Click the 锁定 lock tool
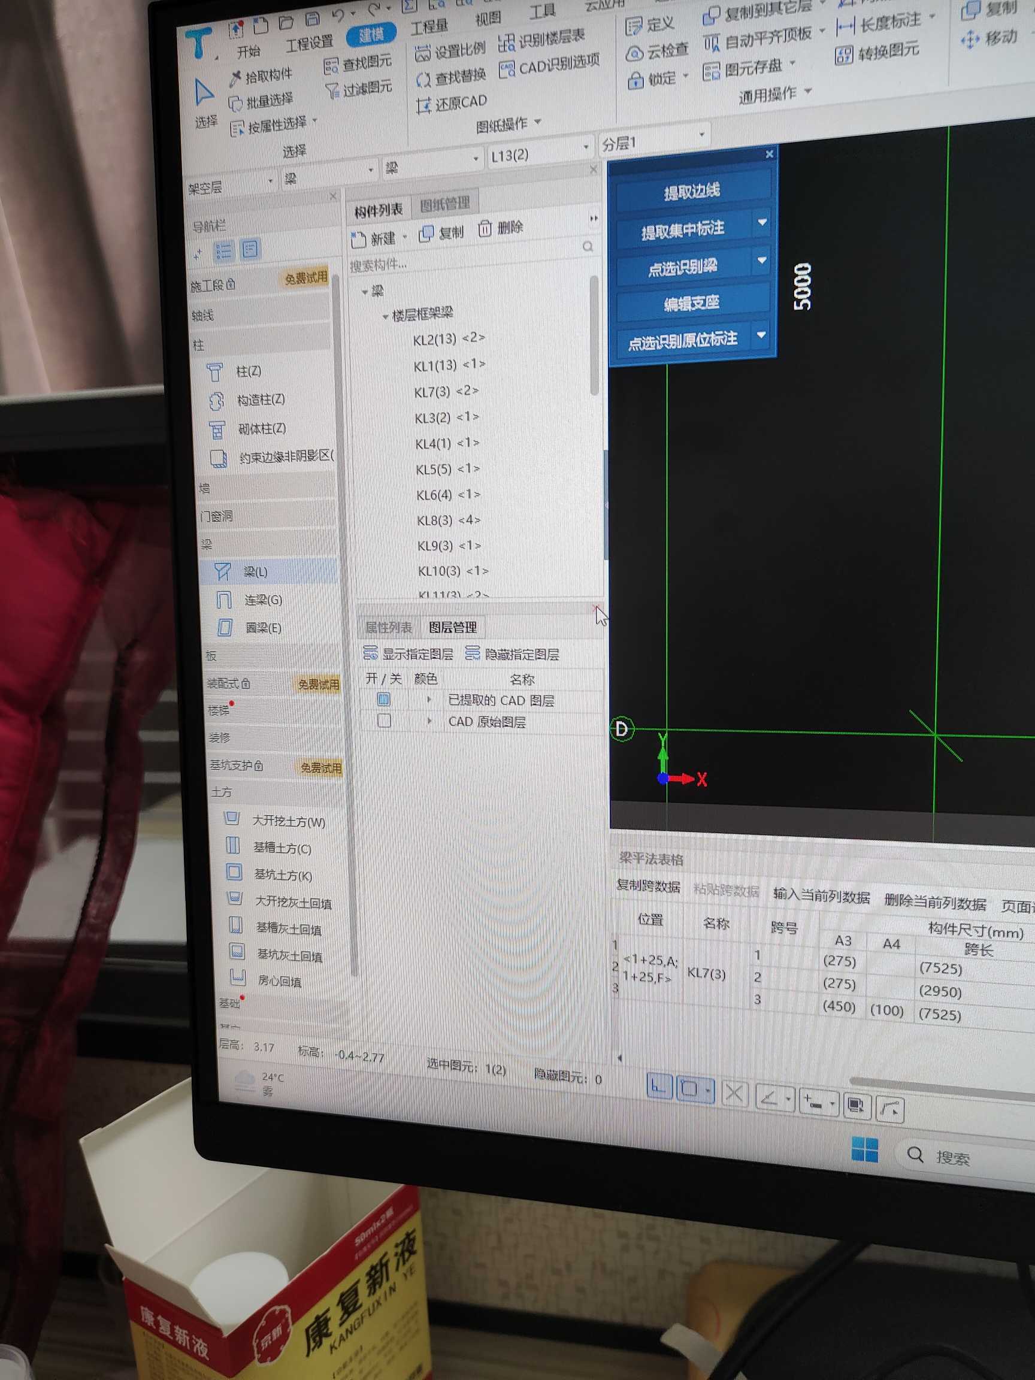Screen dimensions: 1035x1380 [658, 78]
